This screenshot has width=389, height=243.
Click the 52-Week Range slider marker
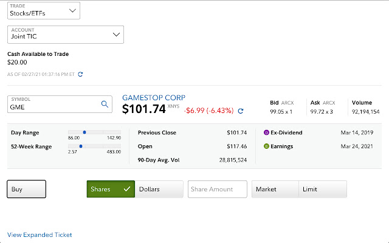[x=81, y=146]
